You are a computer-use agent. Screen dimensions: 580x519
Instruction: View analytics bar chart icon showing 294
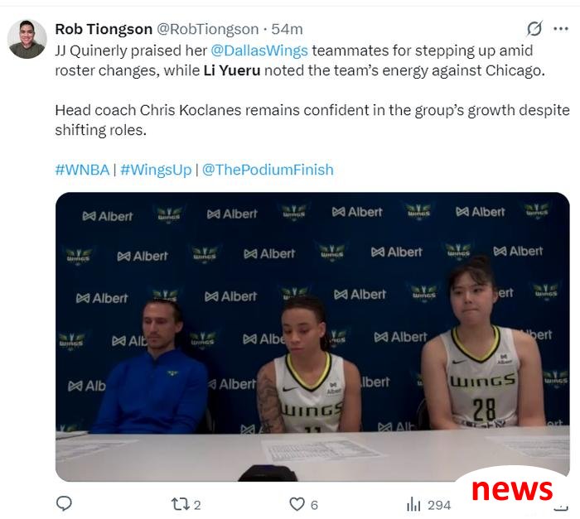[x=413, y=505]
